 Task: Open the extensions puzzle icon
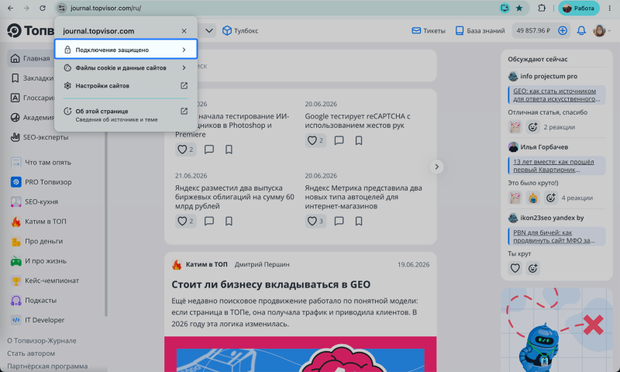pos(541,8)
